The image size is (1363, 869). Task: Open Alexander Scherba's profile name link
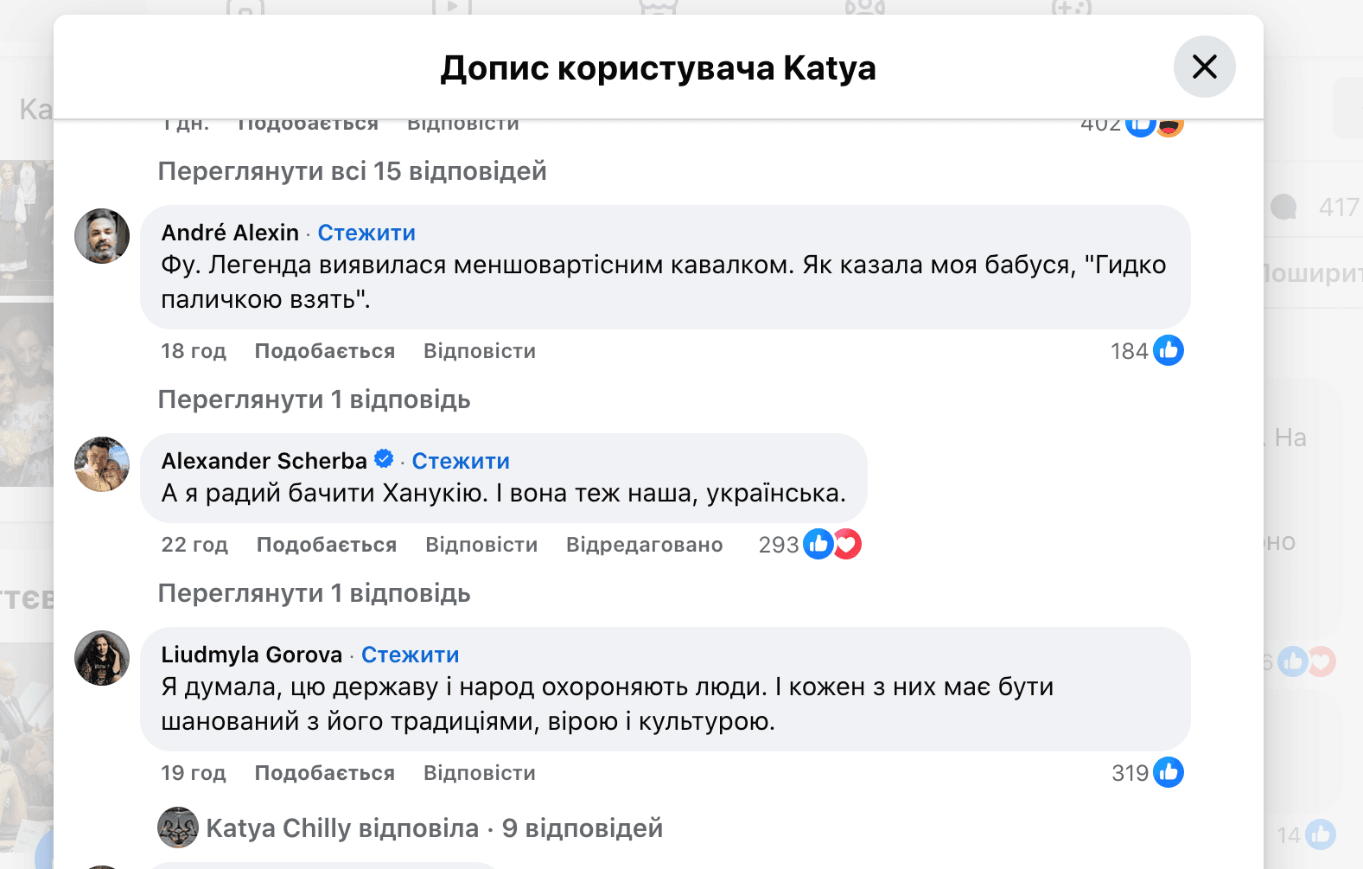point(264,461)
